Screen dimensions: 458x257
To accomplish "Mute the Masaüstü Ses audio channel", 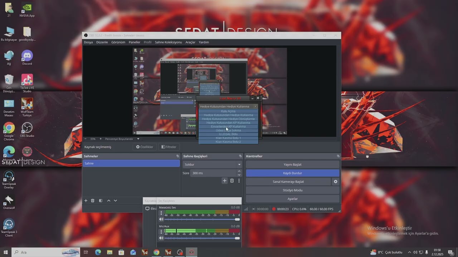I will click(161, 219).
